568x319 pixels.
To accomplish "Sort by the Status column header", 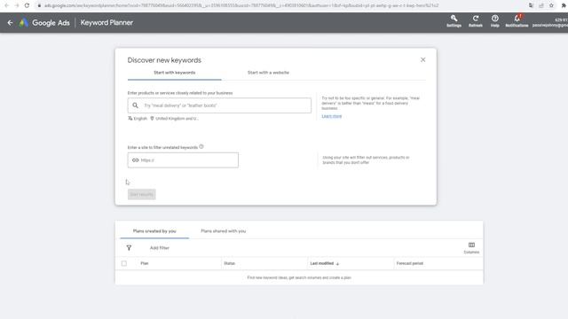I will 229,263.
